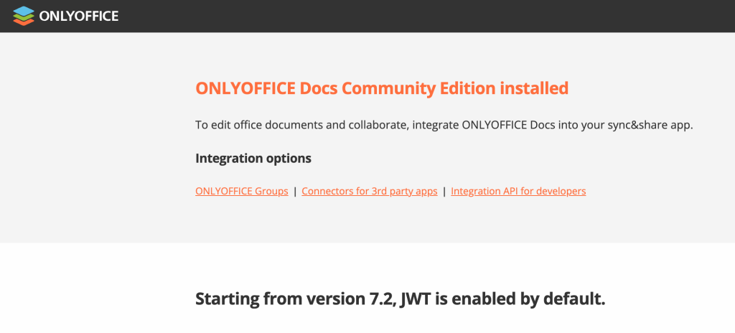The image size is (735, 333).
Task: Click the orange Community Edition installed heading
Action: (x=381, y=88)
